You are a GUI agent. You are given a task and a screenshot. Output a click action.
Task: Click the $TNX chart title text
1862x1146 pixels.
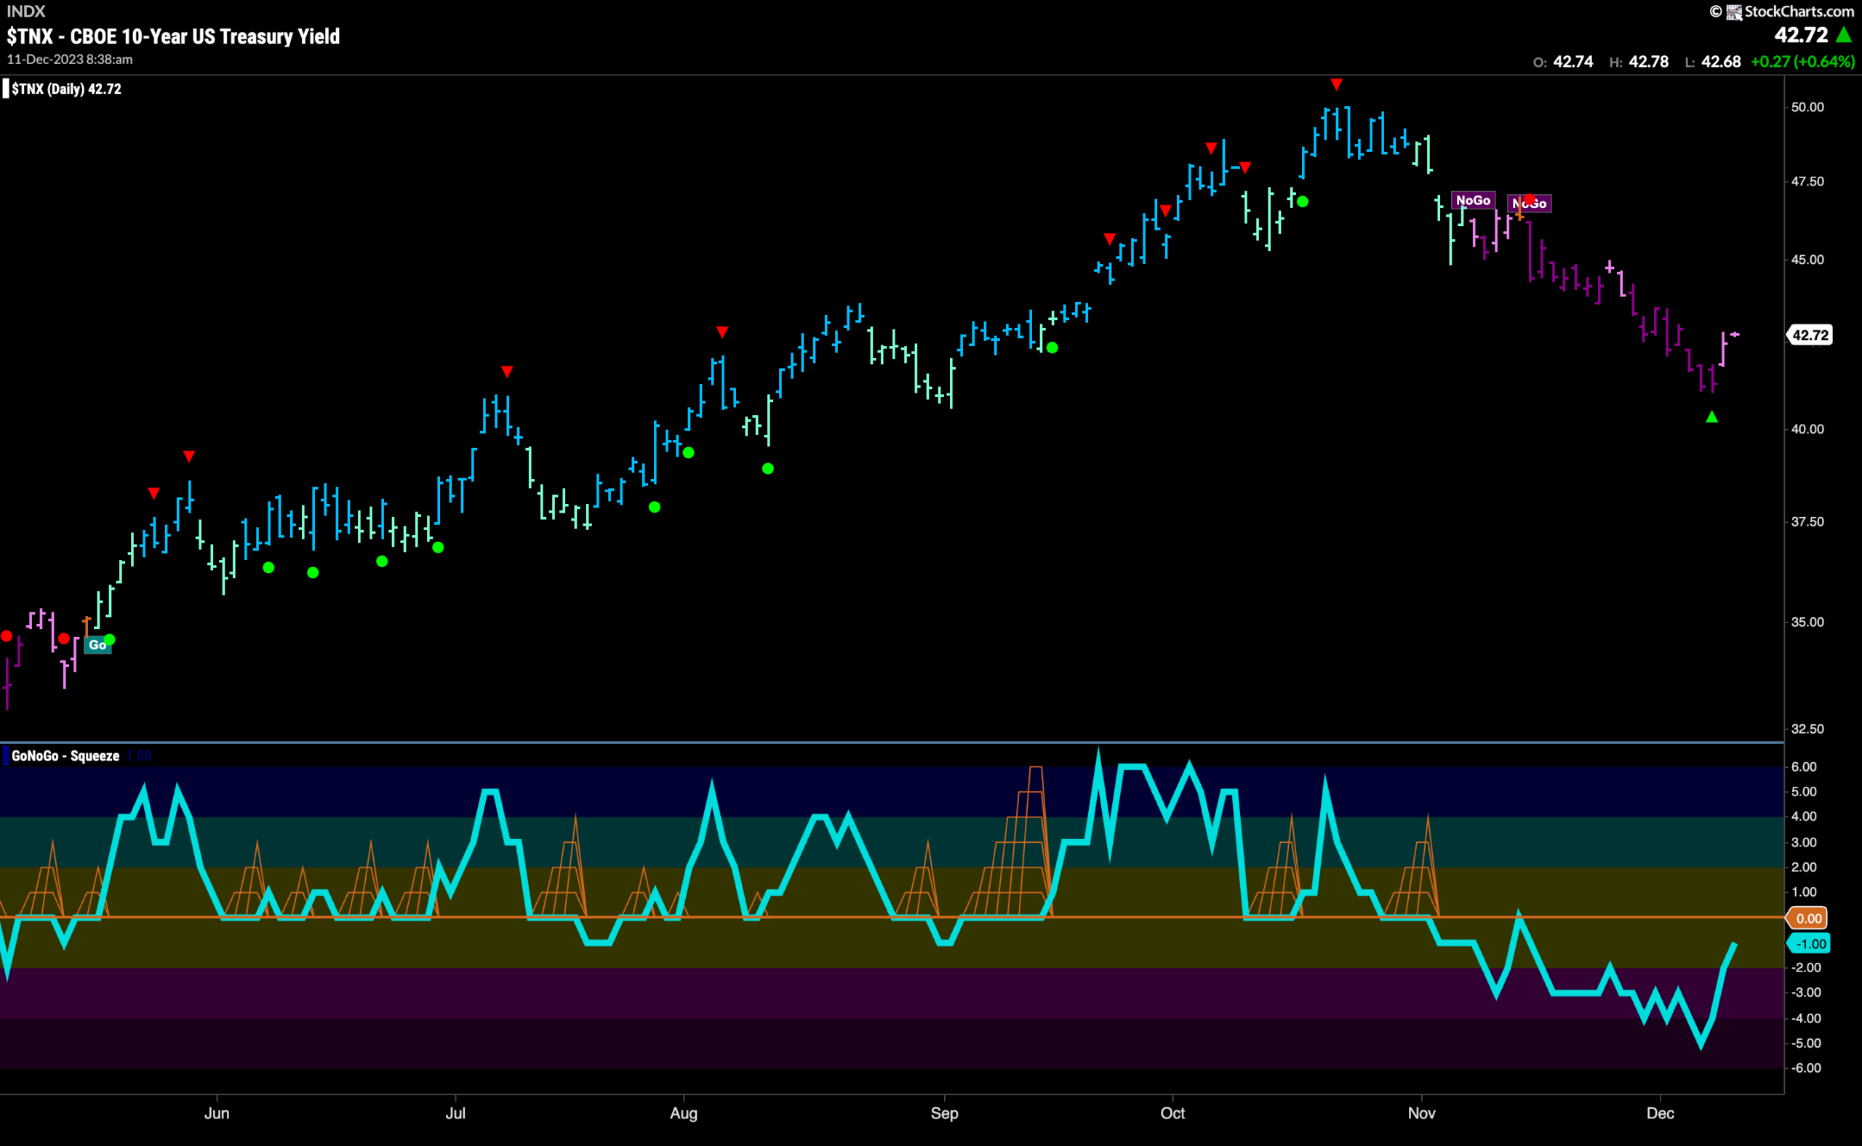[173, 36]
